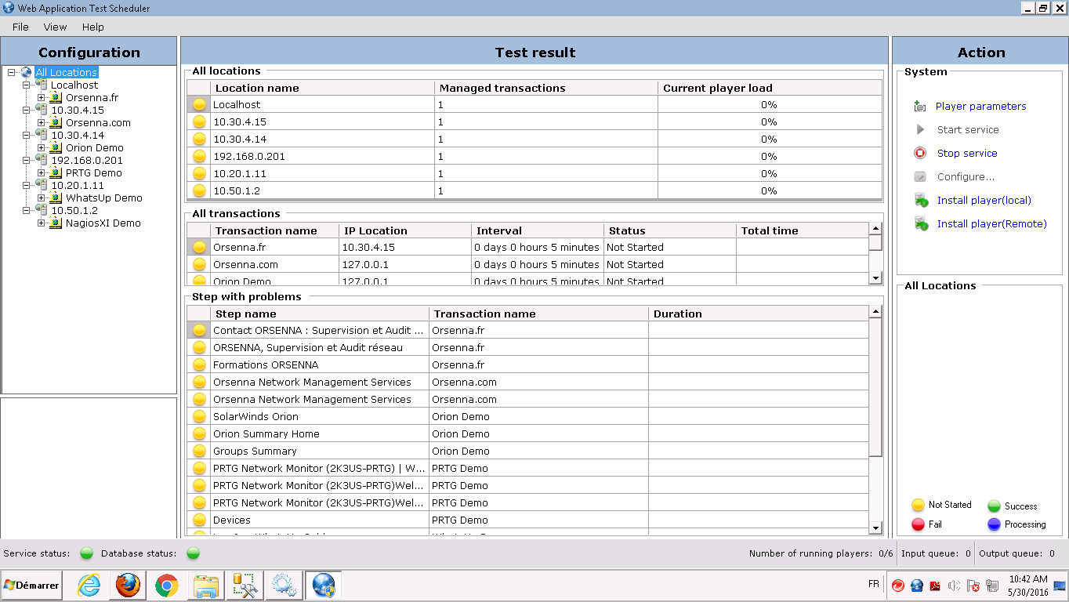The height and width of the screenshot is (602, 1069).
Task: Open the File menu
Action: (x=20, y=27)
